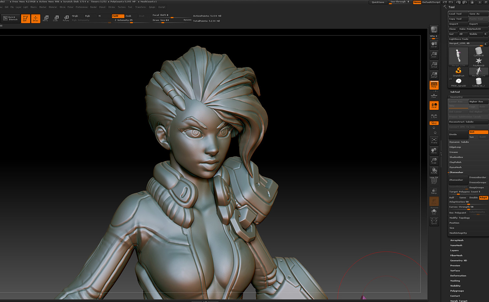Click the large ZRemesher button
The height and width of the screenshot is (302, 489).
tap(458, 180)
